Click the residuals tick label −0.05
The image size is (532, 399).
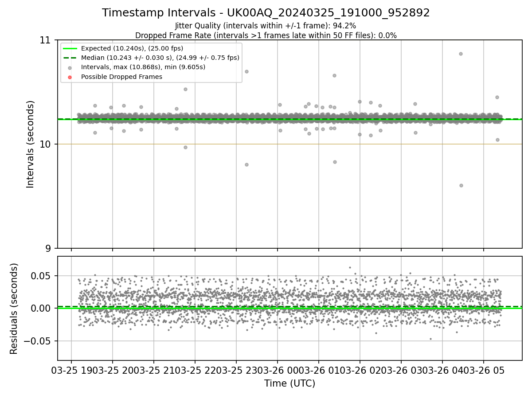38,341
